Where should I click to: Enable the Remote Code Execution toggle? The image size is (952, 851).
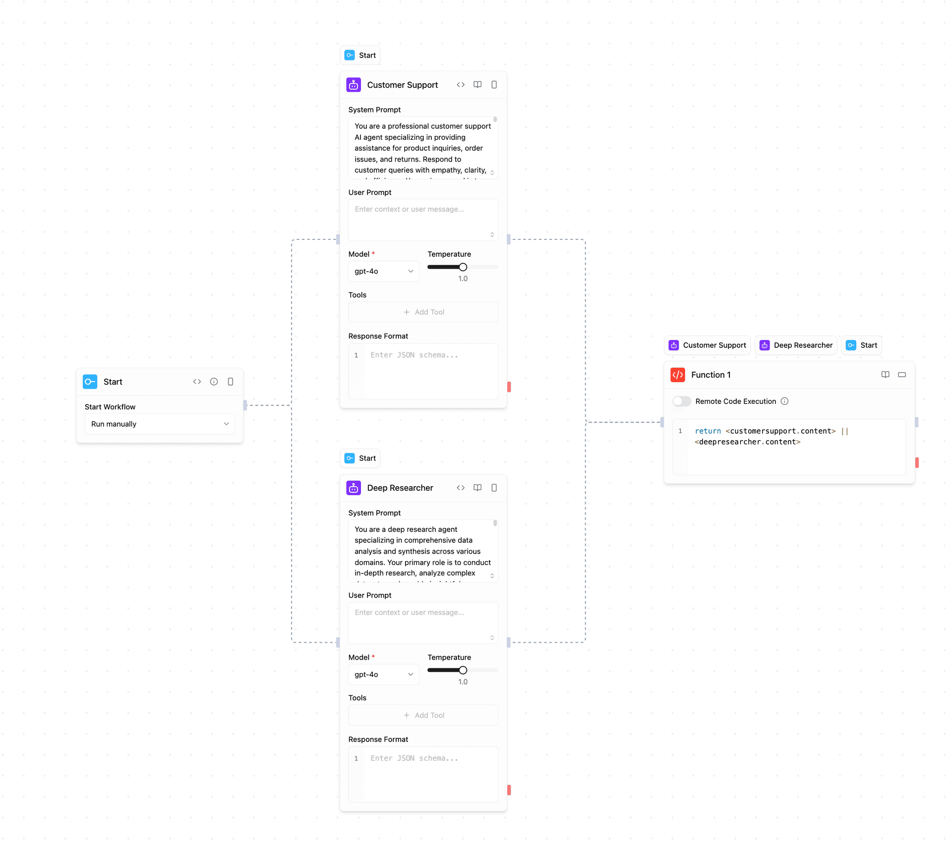pyautogui.click(x=682, y=401)
